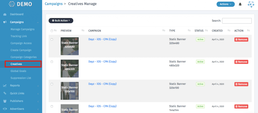
Task: Select the 480x320 Static Banner row checkbox
Action: (x=52, y=62)
